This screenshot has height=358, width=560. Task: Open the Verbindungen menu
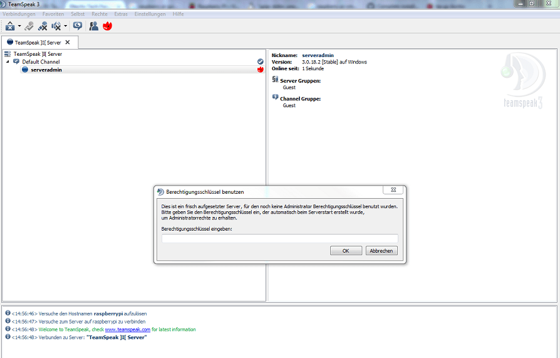click(19, 14)
